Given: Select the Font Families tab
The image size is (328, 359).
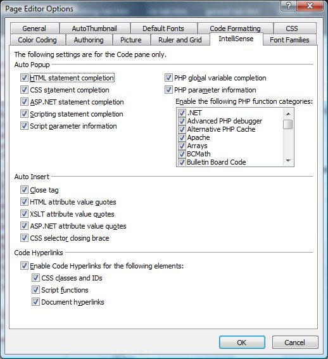Looking at the screenshot, I should pyautogui.click(x=289, y=40).
